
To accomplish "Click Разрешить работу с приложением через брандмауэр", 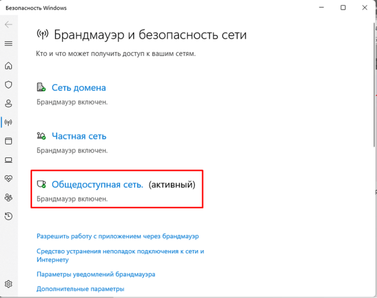I will click(x=117, y=236).
